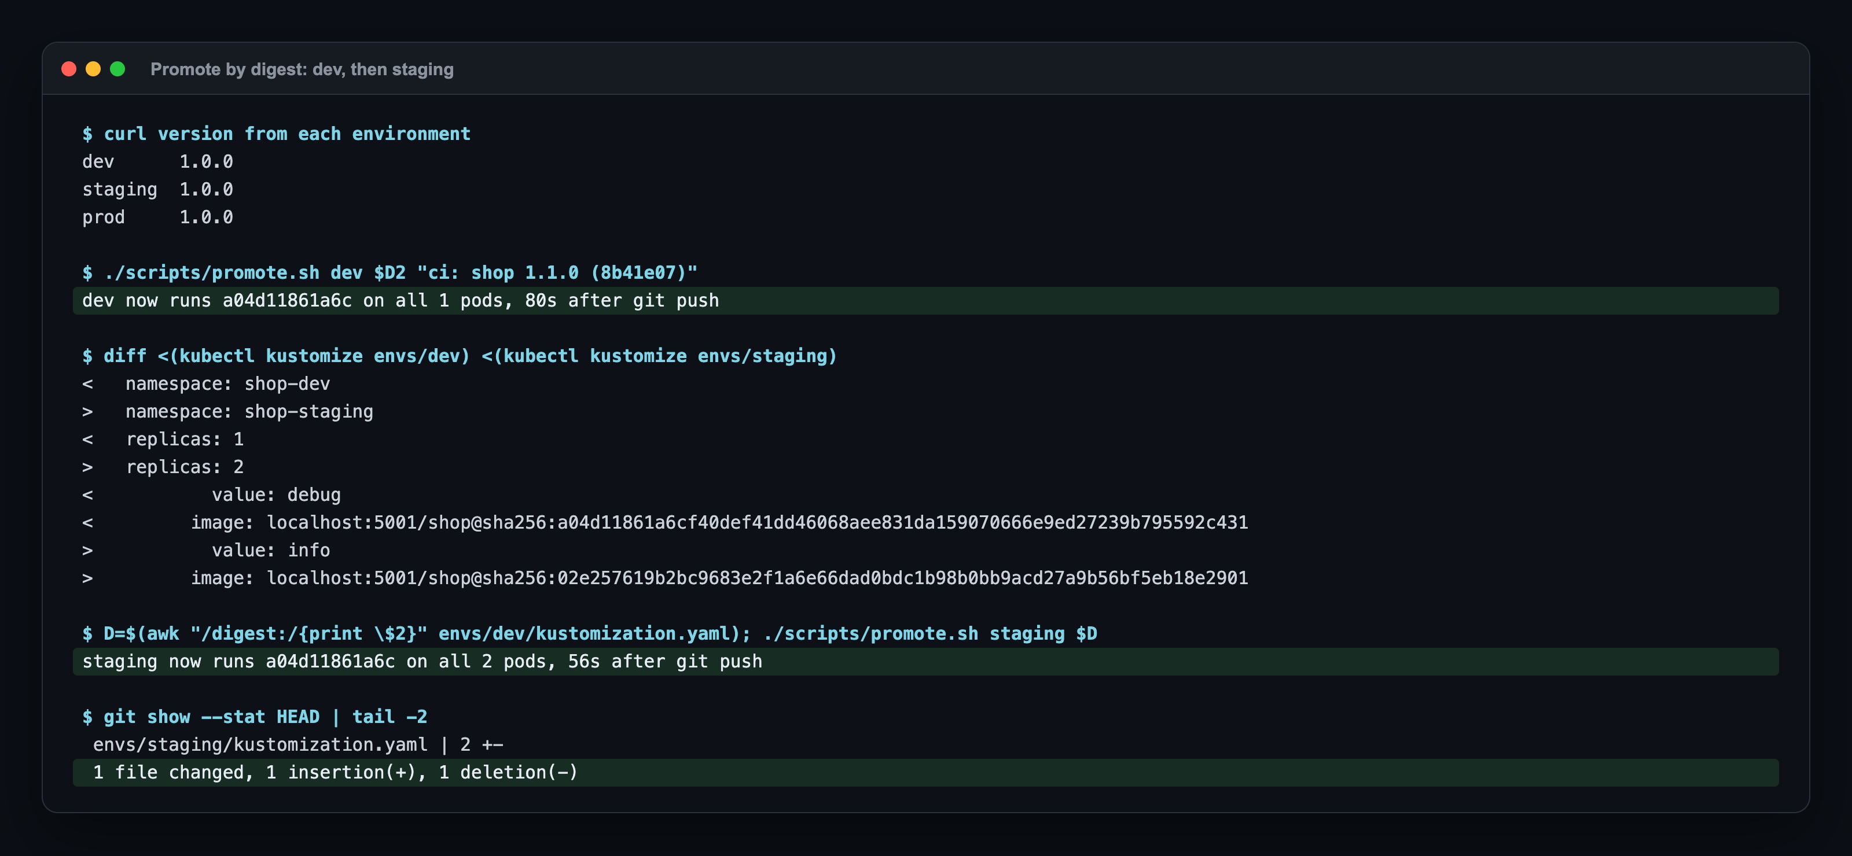Click the 'staging 1.0.0' version line
This screenshot has width=1852, height=856.
click(x=157, y=190)
